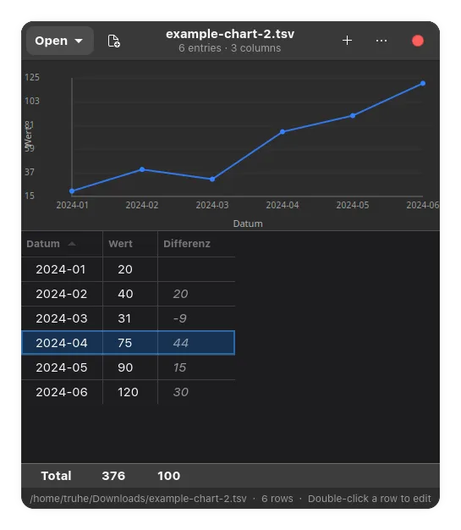Click the example-chart-2.tsv title
This screenshot has height=530, width=461.
(x=230, y=34)
